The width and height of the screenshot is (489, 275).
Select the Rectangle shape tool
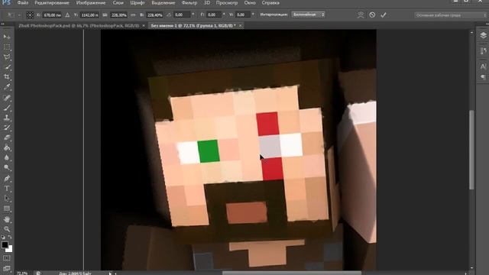pos(7,209)
